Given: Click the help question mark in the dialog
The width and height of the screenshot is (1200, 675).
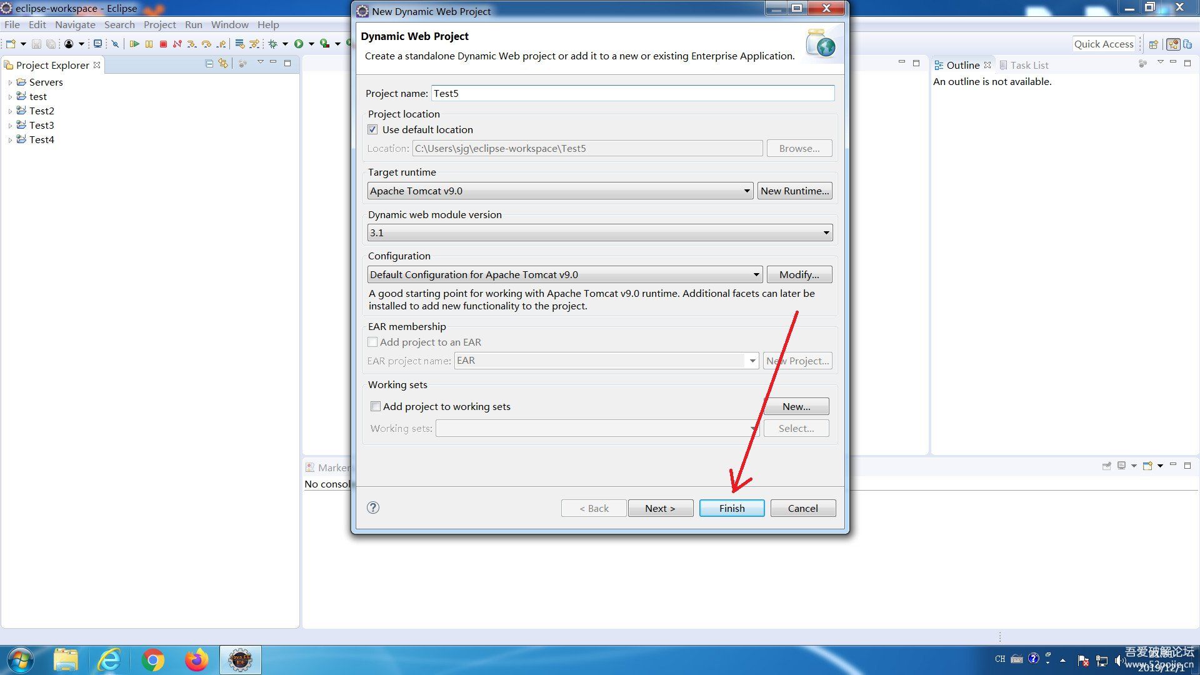Looking at the screenshot, I should pyautogui.click(x=373, y=507).
